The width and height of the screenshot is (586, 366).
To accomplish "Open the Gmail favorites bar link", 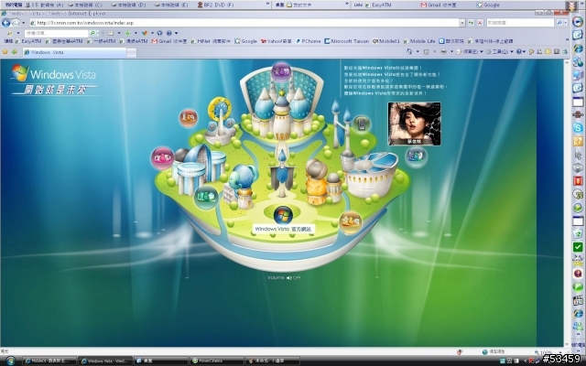I will [168, 41].
